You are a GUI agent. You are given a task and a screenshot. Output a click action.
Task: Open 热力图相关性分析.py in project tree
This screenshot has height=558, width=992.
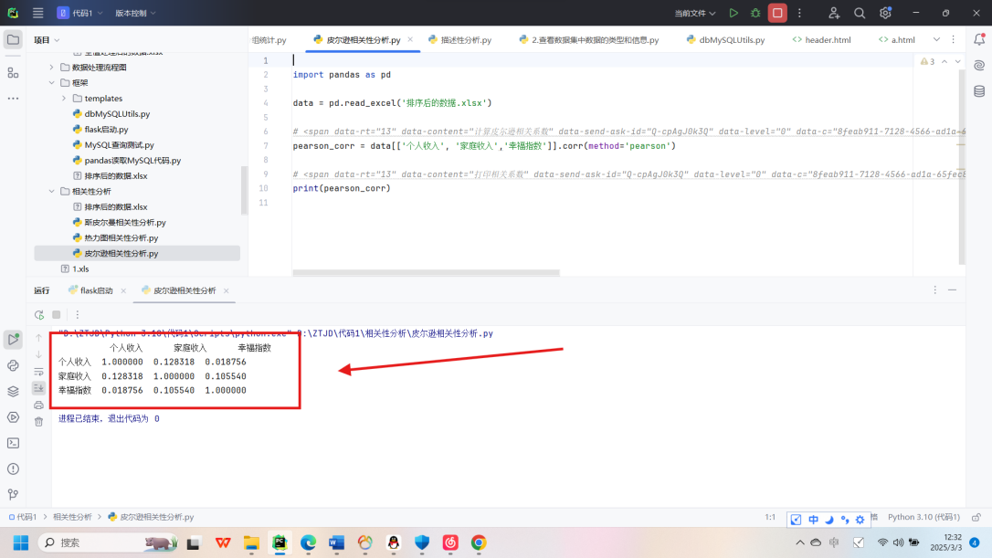(x=121, y=237)
